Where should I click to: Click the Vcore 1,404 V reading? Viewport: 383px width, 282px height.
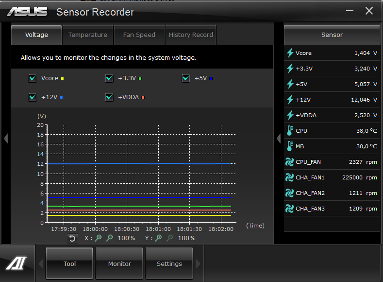(366, 53)
